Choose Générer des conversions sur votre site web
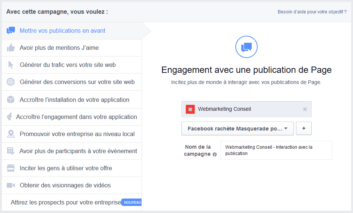 click(x=77, y=82)
